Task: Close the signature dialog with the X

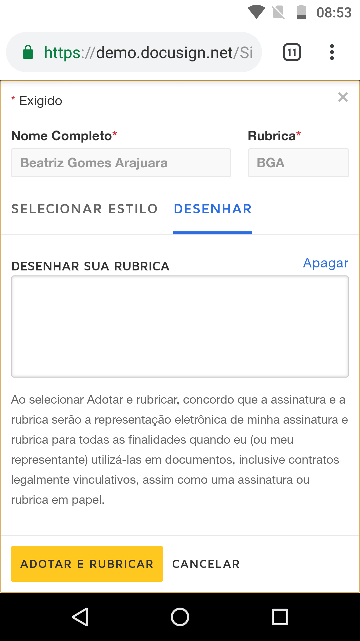Action: (343, 97)
